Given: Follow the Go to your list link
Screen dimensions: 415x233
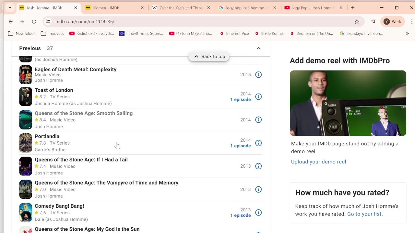Looking at the screenshot, I should coord(365,214).
